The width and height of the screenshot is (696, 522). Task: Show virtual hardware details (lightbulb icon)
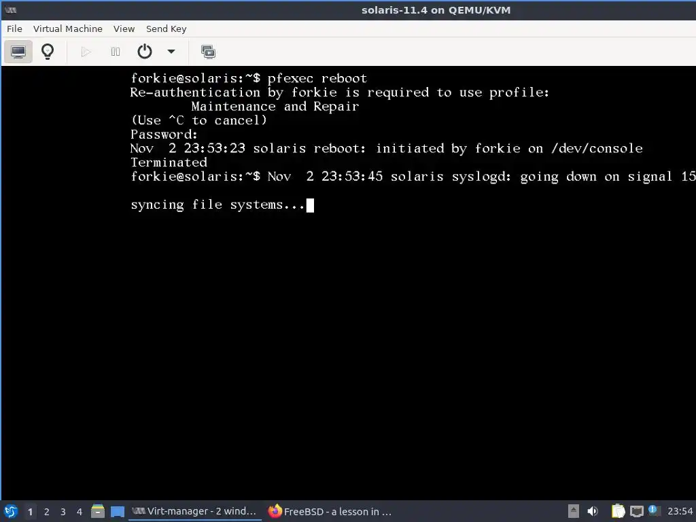coord(48,52)
